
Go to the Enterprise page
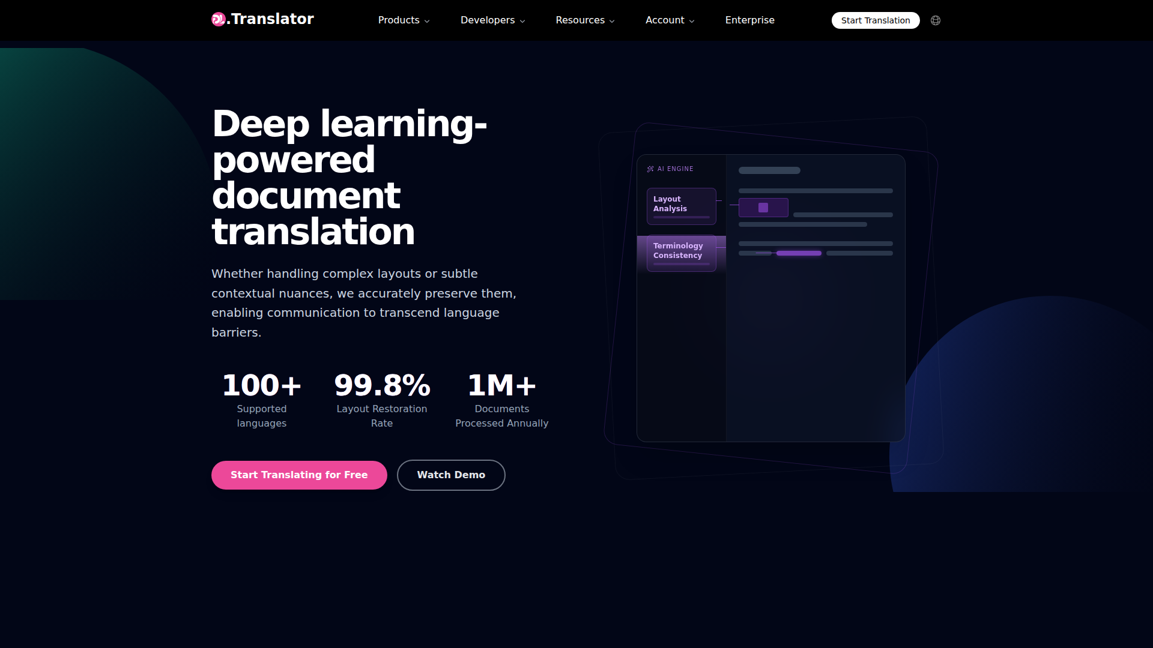tap(749, 20)
